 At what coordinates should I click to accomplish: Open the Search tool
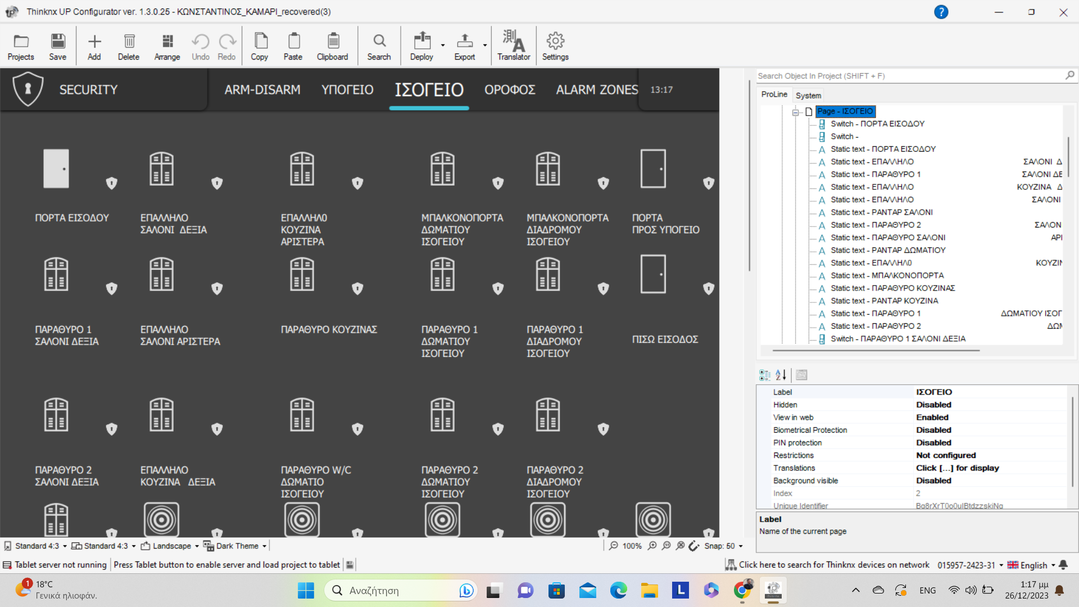click(x=379, y=47)
